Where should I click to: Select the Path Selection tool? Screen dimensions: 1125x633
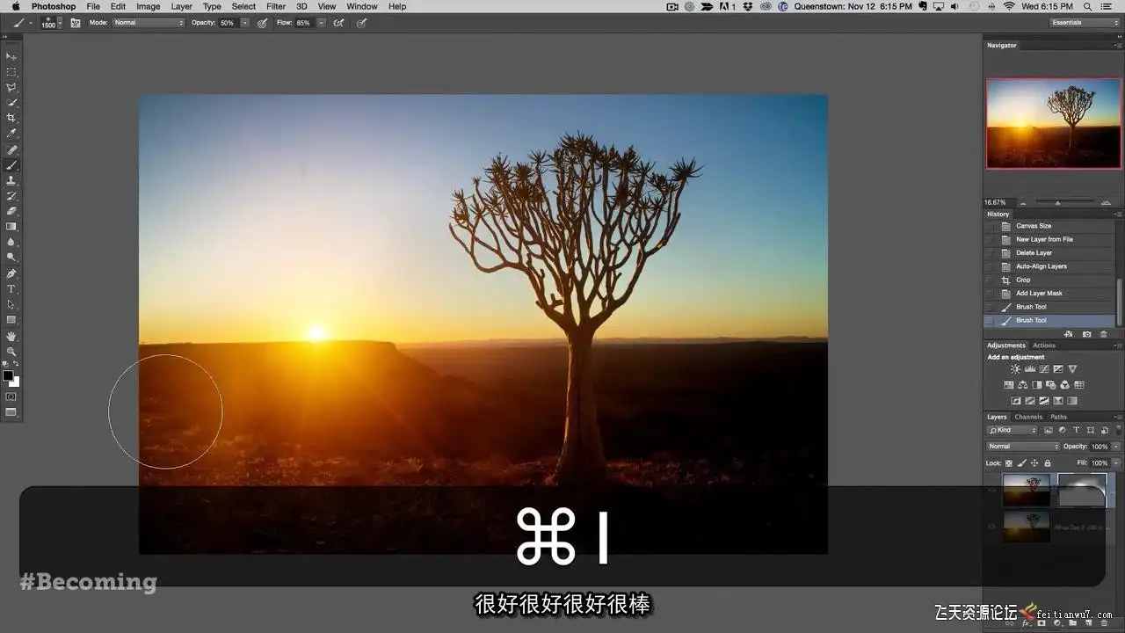click(x=11, y=304)
